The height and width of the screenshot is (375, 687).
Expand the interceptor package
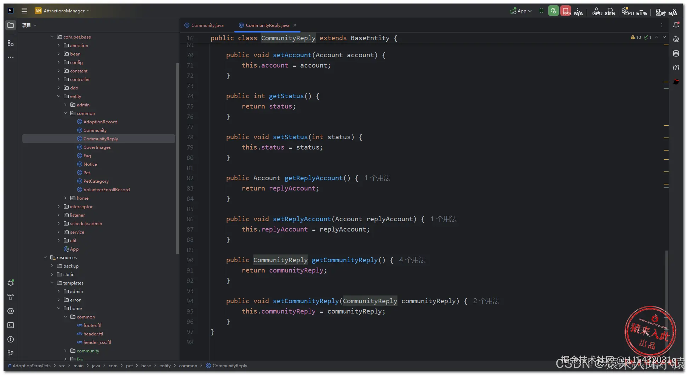[x=59, y=206]
